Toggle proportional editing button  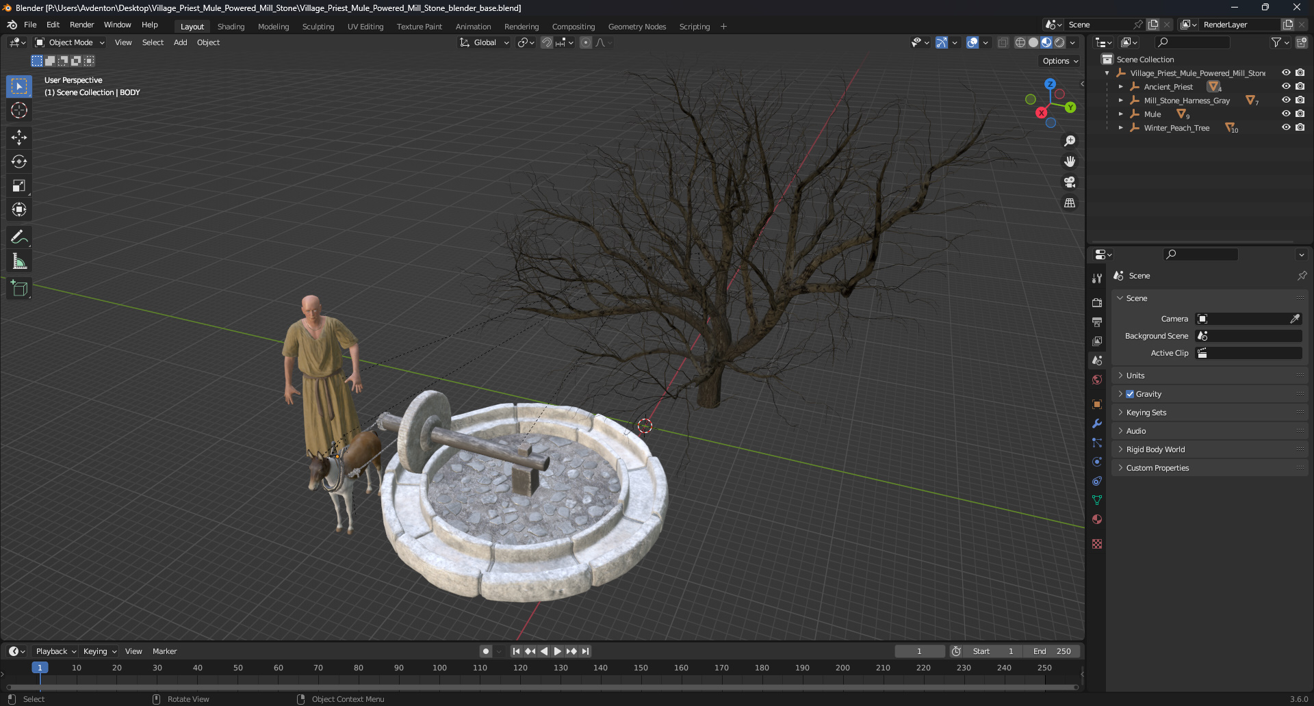pyautogui.click(x=586, y=42)
